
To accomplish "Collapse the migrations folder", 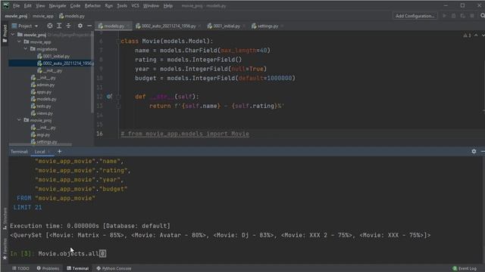I will coord(26,49).
